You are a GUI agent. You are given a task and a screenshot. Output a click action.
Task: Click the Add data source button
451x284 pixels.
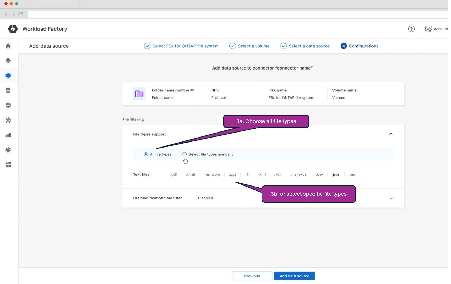(294, 276)
